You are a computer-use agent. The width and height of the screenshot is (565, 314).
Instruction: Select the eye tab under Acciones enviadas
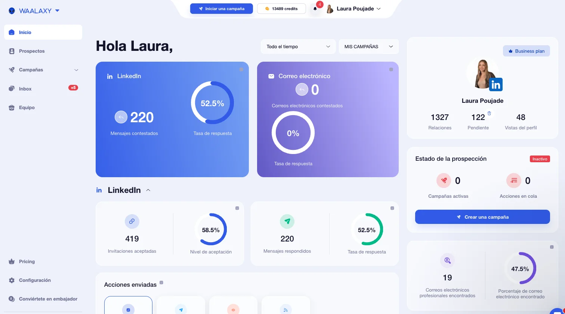(x=233, y=305)
